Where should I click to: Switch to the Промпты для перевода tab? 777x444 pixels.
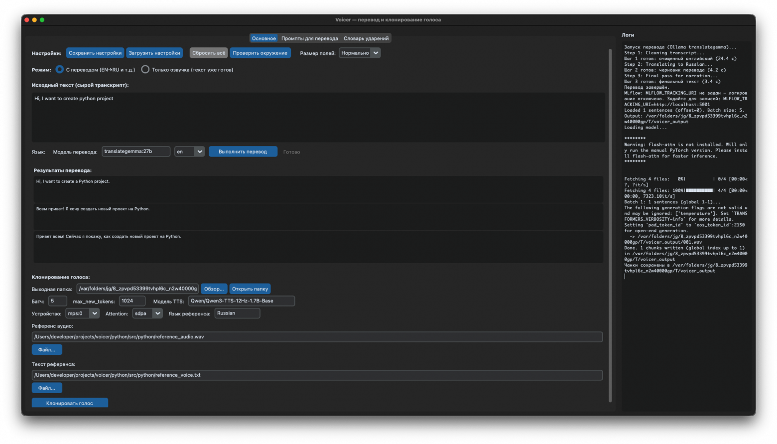click(309, 37)
